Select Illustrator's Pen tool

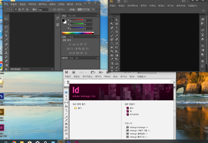(112, 28)
